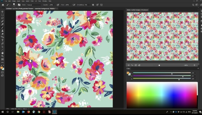Close the Untitled 1 document tab
This screenshot has width=202, height=115.
pyautogui.click(x=57, y=9)
